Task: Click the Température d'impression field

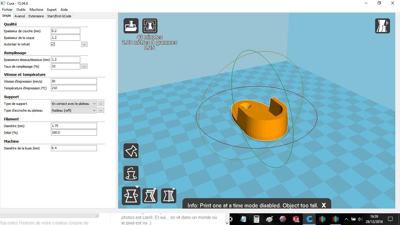Action: coord(74,88)
